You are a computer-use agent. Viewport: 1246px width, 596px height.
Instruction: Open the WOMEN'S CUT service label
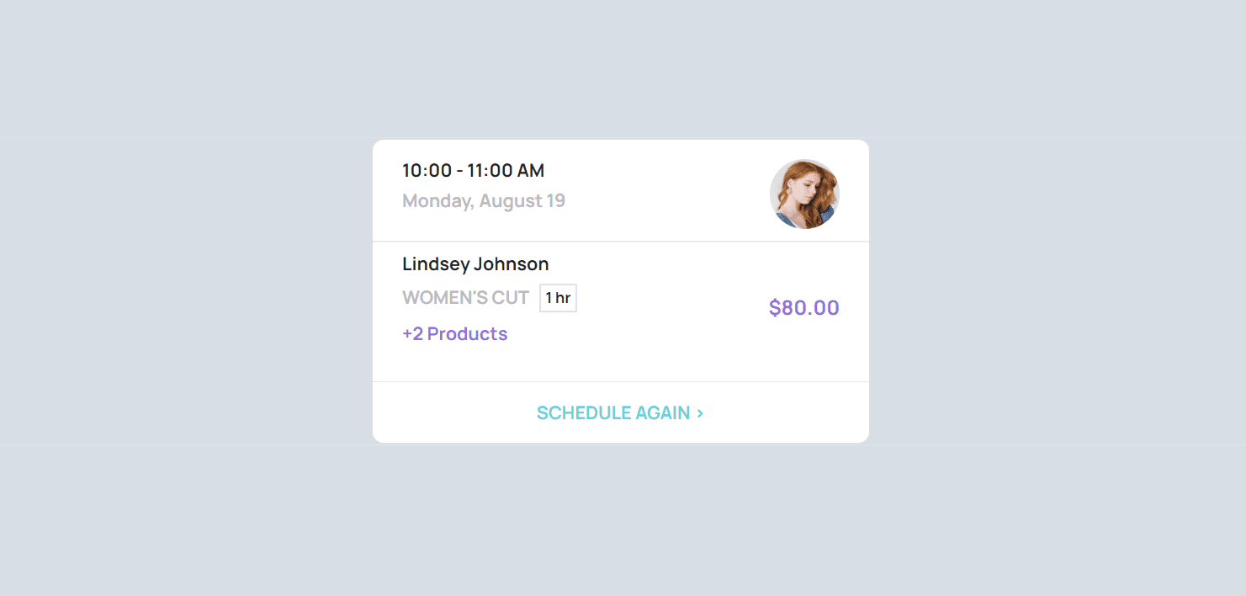pyautogui.click(x=466, y=297)
